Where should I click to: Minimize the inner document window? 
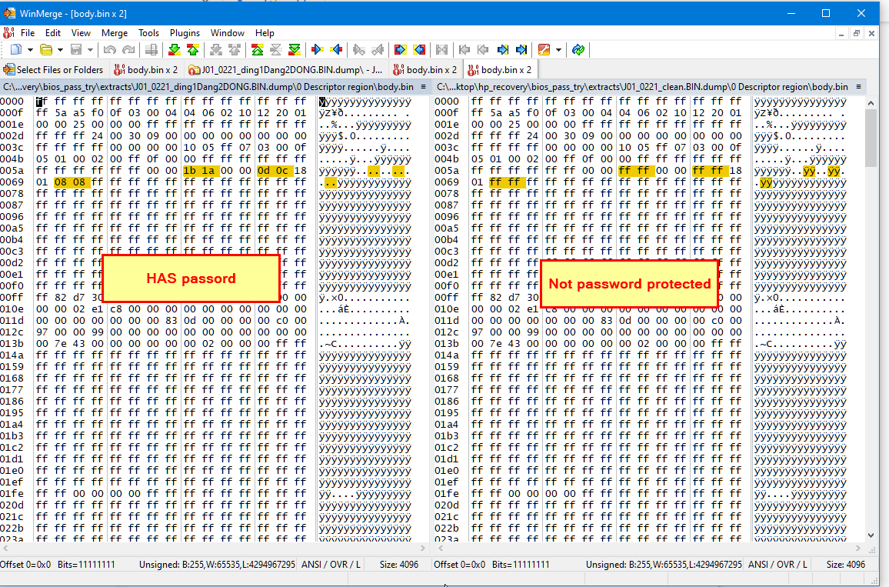tap(841, 33)
